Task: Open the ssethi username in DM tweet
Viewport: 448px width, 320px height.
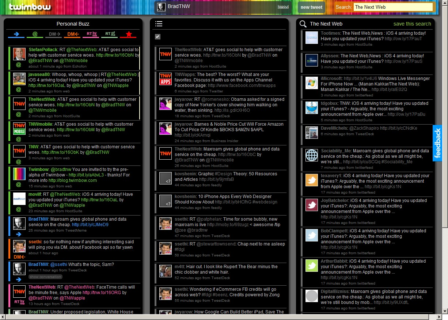Action: point(35,242)
